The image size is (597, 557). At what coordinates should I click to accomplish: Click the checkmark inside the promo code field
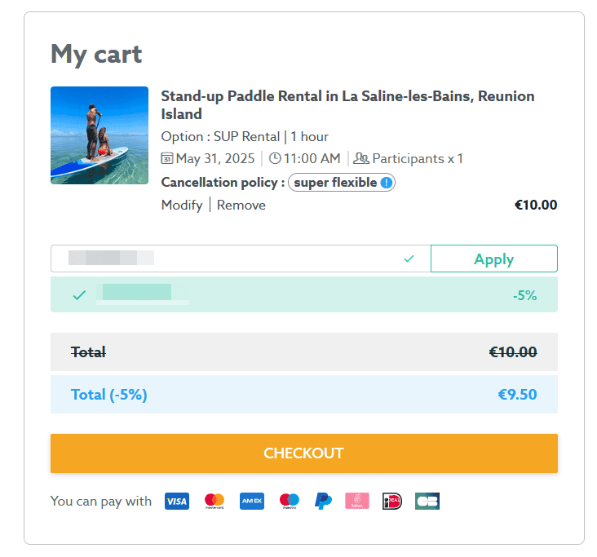[x=409, y=259]
